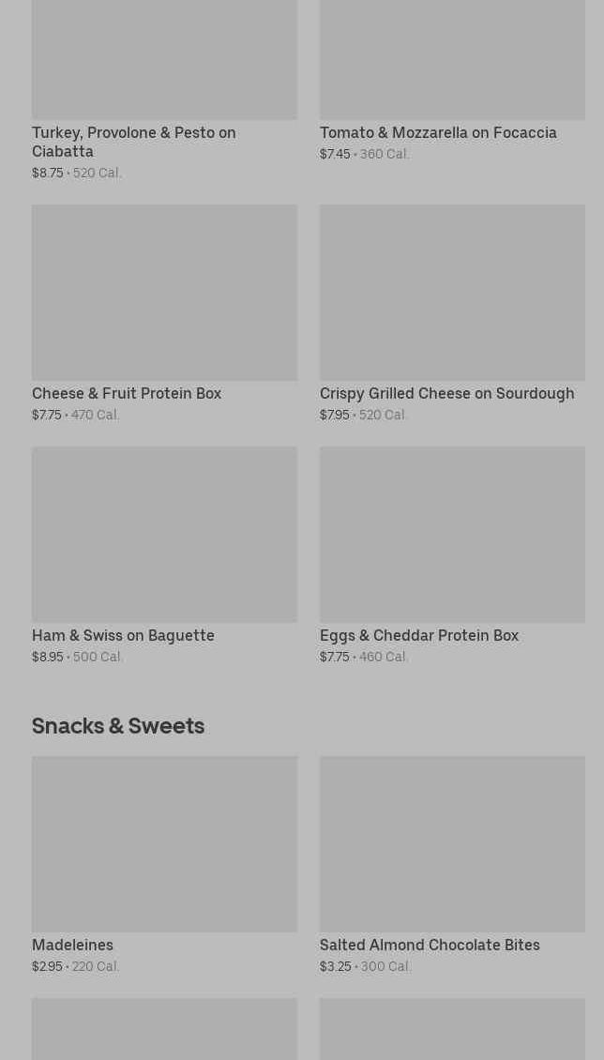The height and width of the screenshot is (1060, 604).
Task: Click the Ham & Swiss on Baguette name
Action: tap(123, 636)
